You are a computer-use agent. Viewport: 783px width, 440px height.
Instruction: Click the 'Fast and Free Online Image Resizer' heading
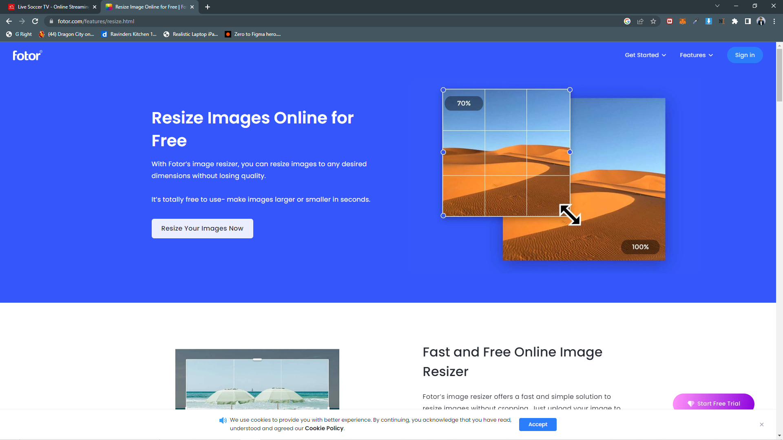[x=512, y=362]
